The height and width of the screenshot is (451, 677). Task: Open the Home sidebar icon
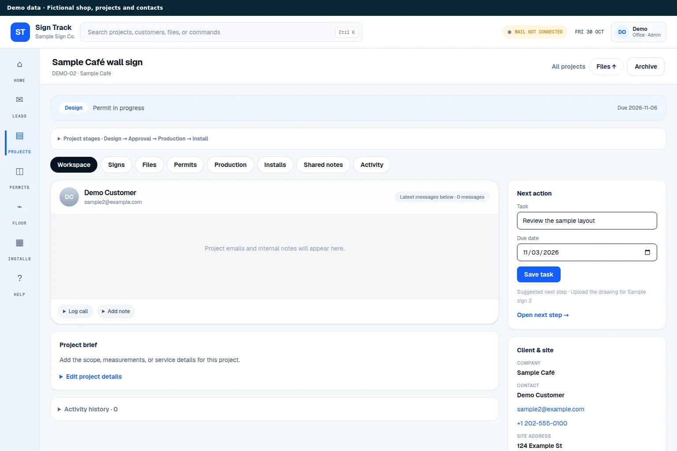point(19,64)
